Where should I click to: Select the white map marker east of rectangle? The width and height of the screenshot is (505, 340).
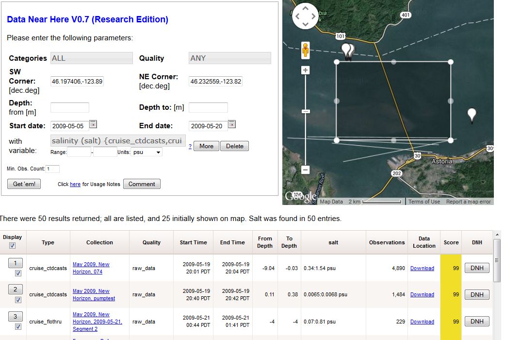472,115
